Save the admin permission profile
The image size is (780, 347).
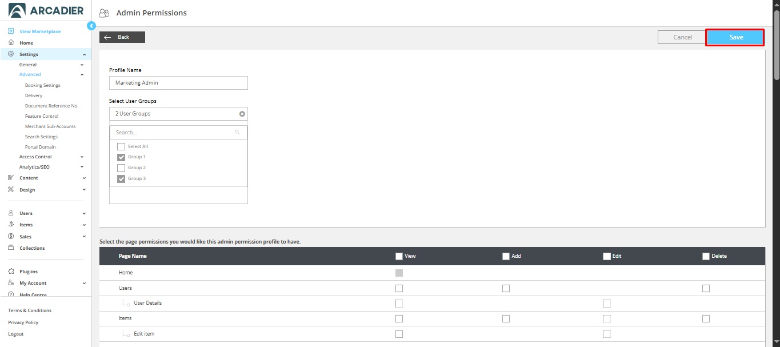[735, 37]
